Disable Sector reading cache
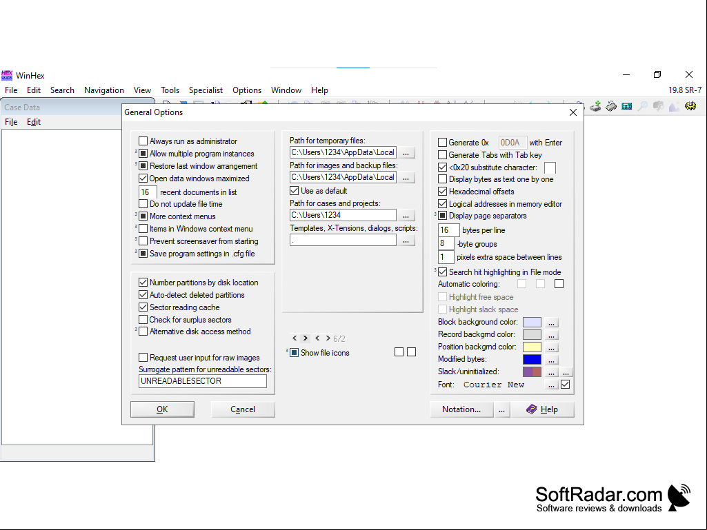Viewport: 707px width, 530px height. [143, 307]
